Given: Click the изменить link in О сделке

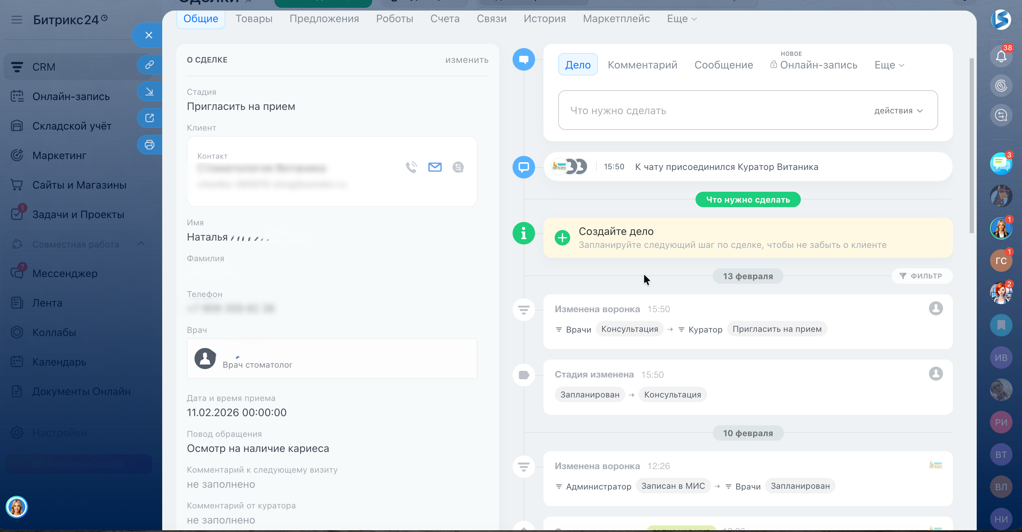Looking at the screenshot, I should coord(467,60).
